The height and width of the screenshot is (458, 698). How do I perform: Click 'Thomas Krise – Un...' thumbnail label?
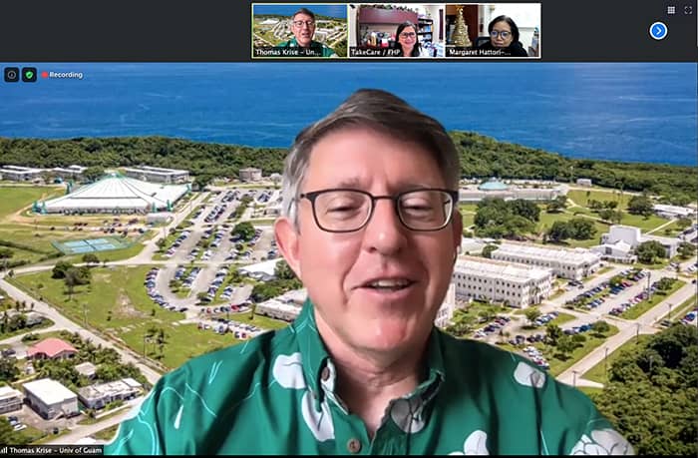287,52
